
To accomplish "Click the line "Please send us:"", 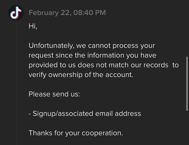I will (54, 94).
